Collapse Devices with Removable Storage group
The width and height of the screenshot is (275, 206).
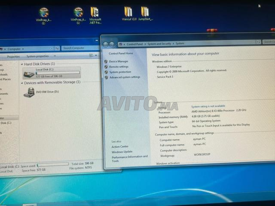(22, 83)
